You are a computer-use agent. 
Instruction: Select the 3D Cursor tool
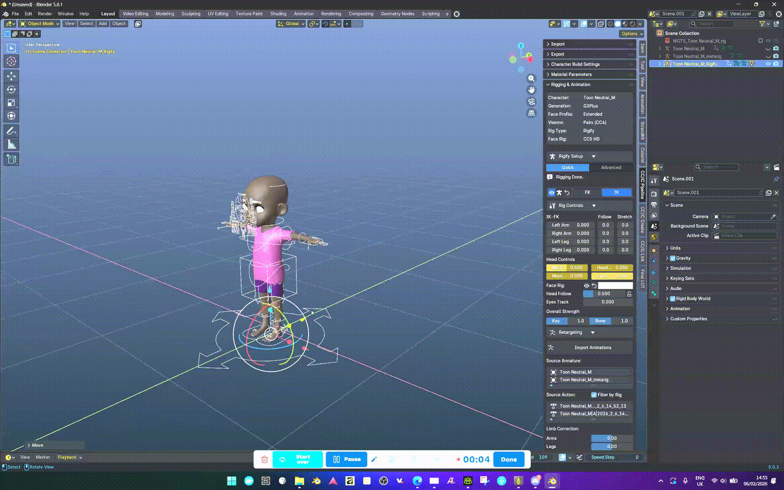point(11,61)
